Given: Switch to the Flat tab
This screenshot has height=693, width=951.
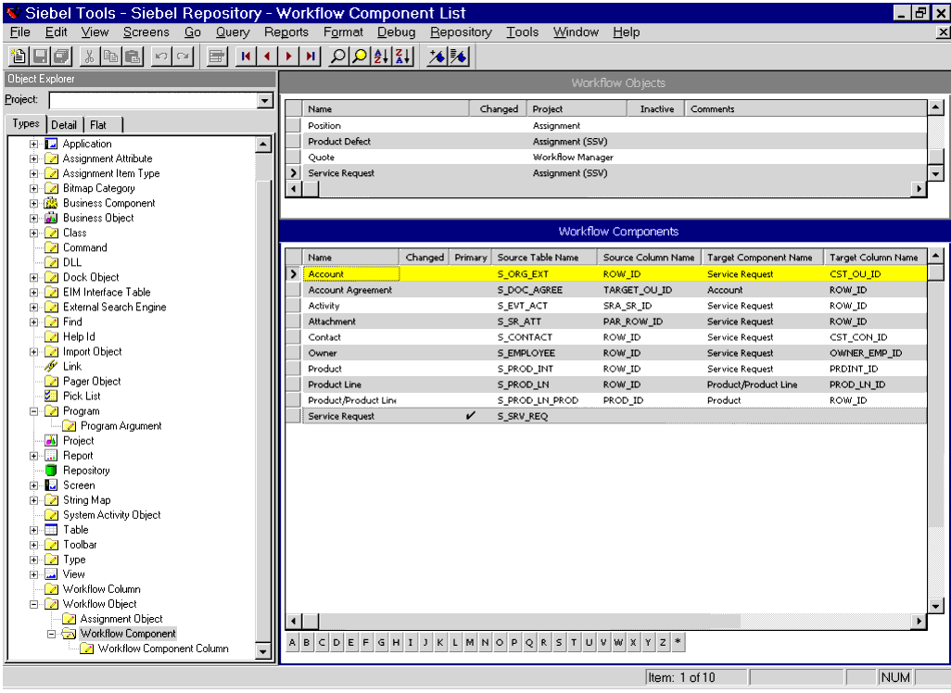Looking at the screenshot, I should (98, 125).
